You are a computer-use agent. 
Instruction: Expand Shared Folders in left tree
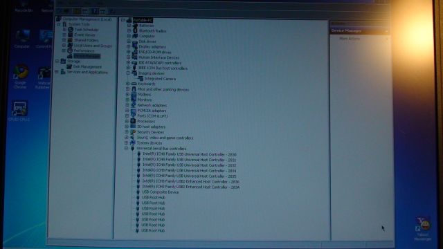point(64,40)
